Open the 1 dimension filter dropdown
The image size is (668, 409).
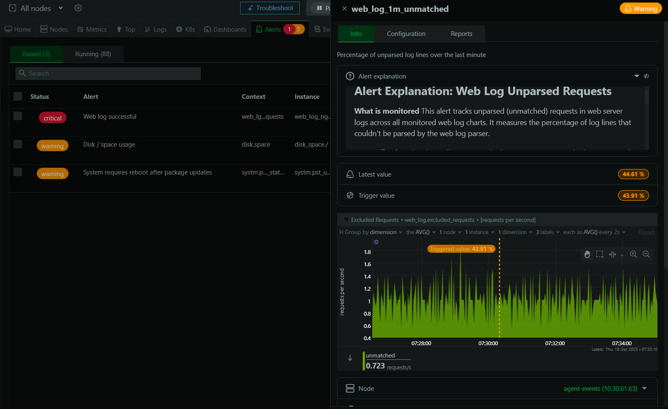[x=515, y=232]
